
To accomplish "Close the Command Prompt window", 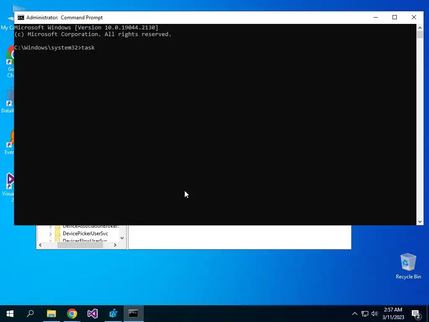I will tap(413, 17).
